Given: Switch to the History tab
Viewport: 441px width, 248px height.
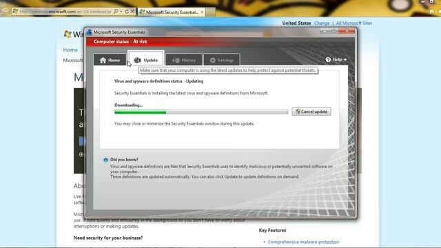Looking at the screenshot, I should pyautogui.click(x=184, y=60).
